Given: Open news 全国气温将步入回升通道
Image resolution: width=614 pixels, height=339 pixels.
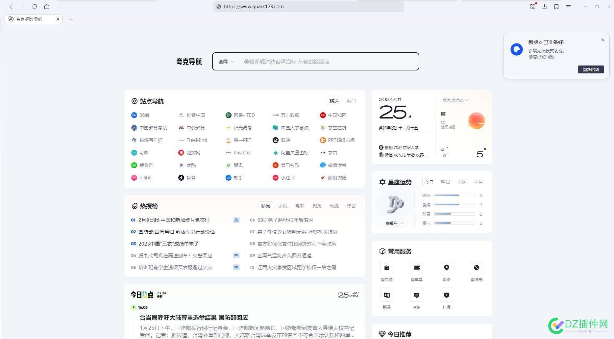Looking at the screenshot, I should coord(284,256).
